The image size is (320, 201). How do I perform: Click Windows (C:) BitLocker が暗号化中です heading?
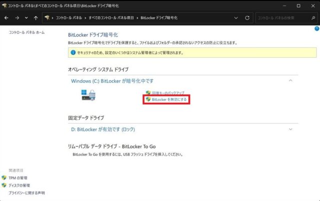tap(112, 81)
